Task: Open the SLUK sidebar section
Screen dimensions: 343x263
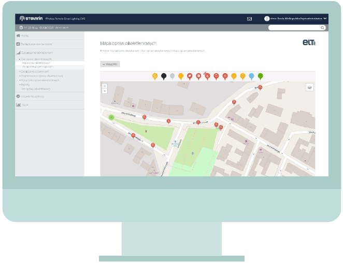Action: point(25,105)
